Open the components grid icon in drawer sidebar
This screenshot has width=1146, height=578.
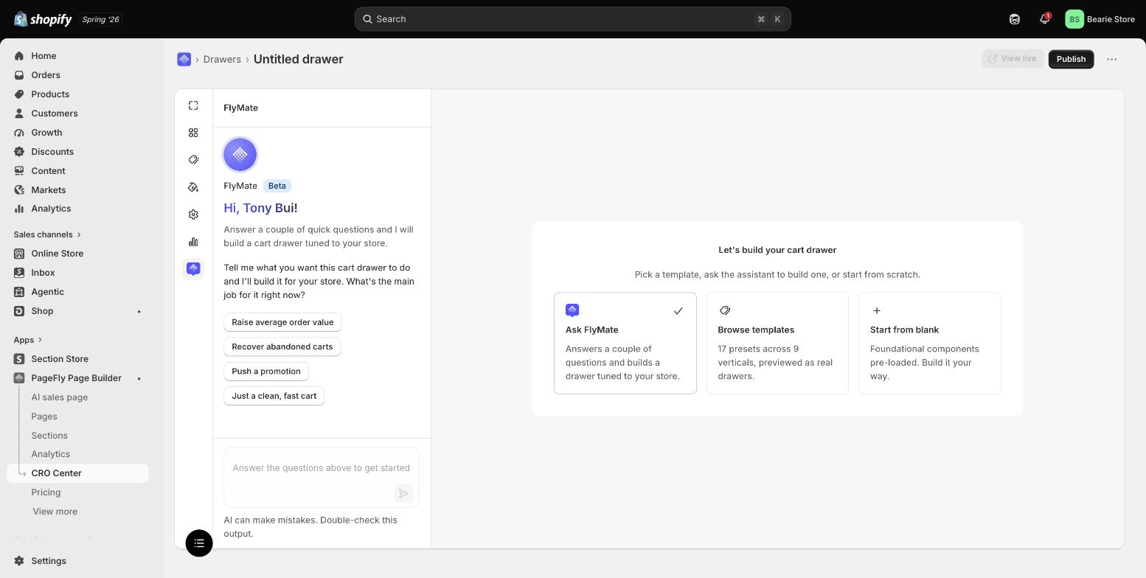(x=193, y=133)
